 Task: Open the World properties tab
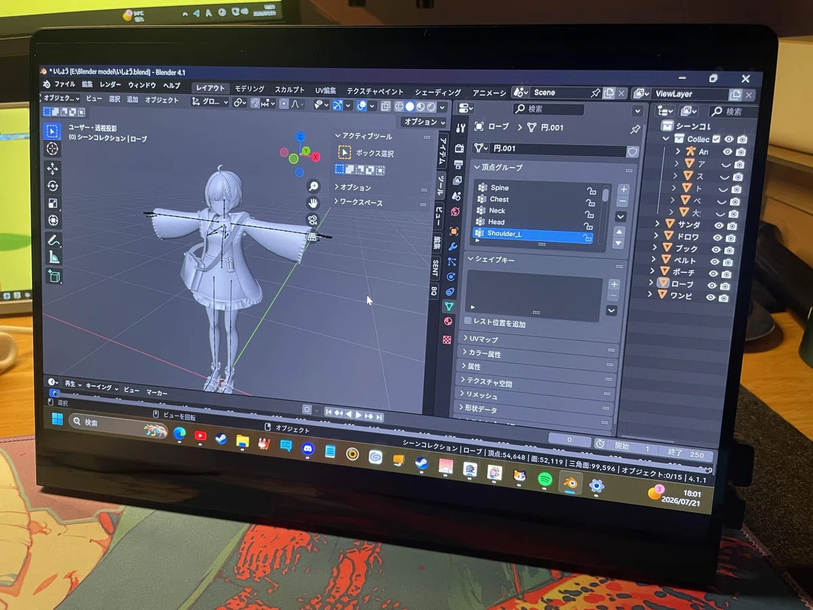[x=455, y=212]
